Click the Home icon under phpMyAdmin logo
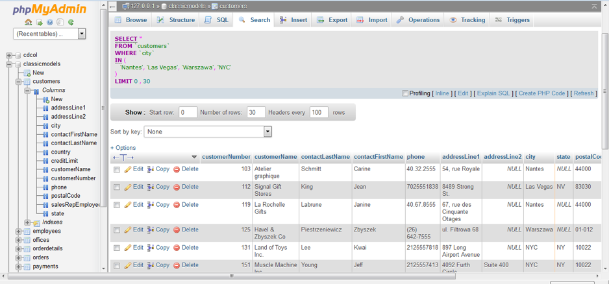609x284 pixels. click(x=29, y=22)
